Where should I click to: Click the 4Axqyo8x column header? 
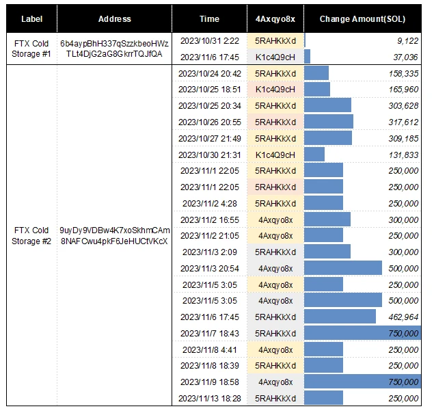275,19
